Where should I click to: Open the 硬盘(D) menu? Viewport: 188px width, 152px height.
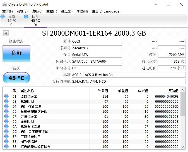(x=67, y=11)
